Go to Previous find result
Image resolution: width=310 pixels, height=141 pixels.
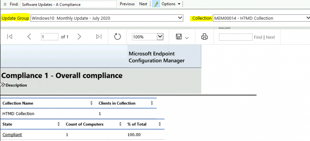click(x=127, y=4)
